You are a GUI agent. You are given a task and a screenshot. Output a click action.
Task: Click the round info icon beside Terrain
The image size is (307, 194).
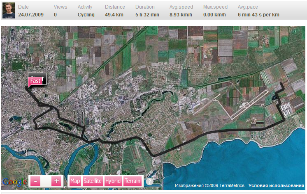tap(149, 181)
